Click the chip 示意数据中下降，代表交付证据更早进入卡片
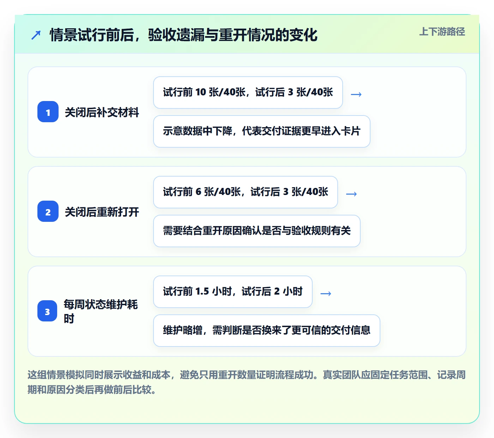This screenshot has height=438, width=494. point(262,131)
